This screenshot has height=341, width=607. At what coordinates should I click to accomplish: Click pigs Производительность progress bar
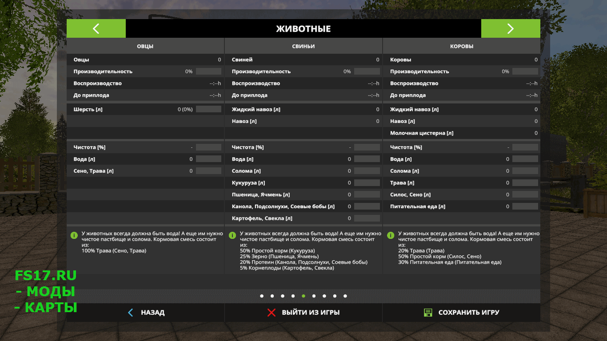[367, 71]
